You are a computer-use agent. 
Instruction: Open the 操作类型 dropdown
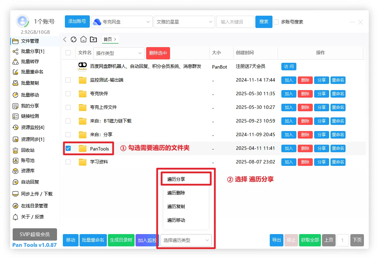118,53
